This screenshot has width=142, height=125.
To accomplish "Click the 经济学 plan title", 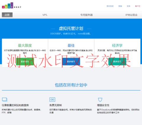I will point(117,46).
